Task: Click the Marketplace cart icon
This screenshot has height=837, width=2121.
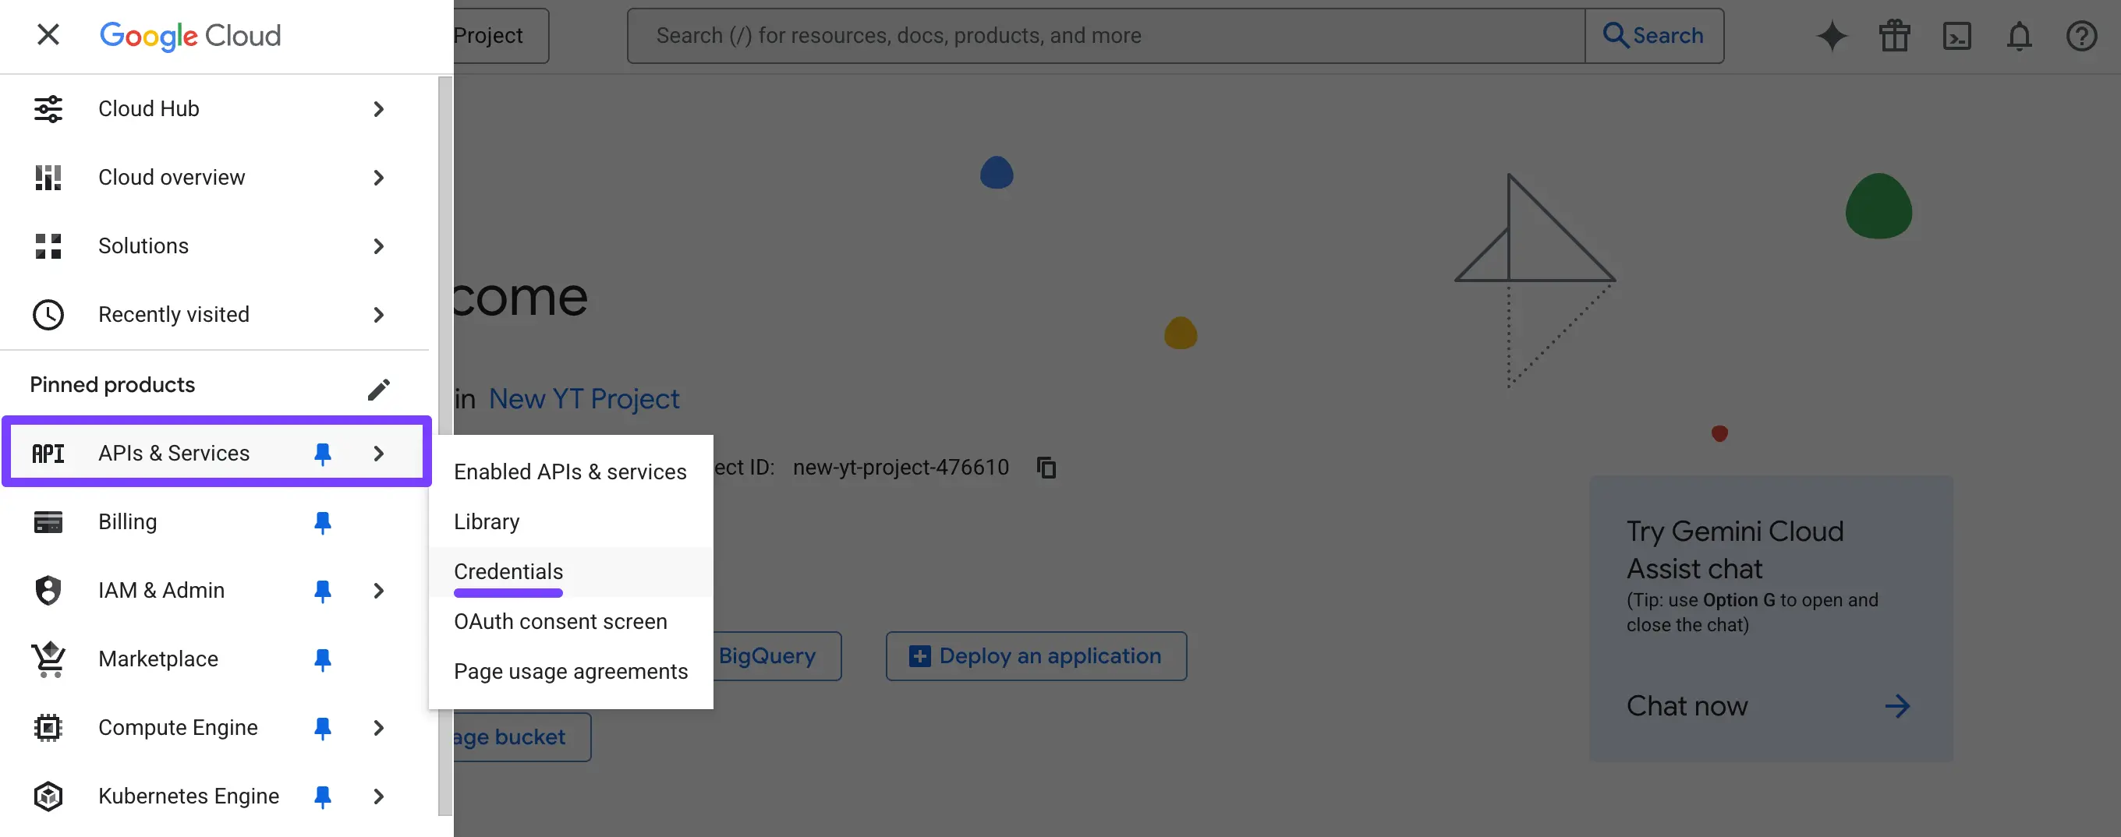Action: 48,659
